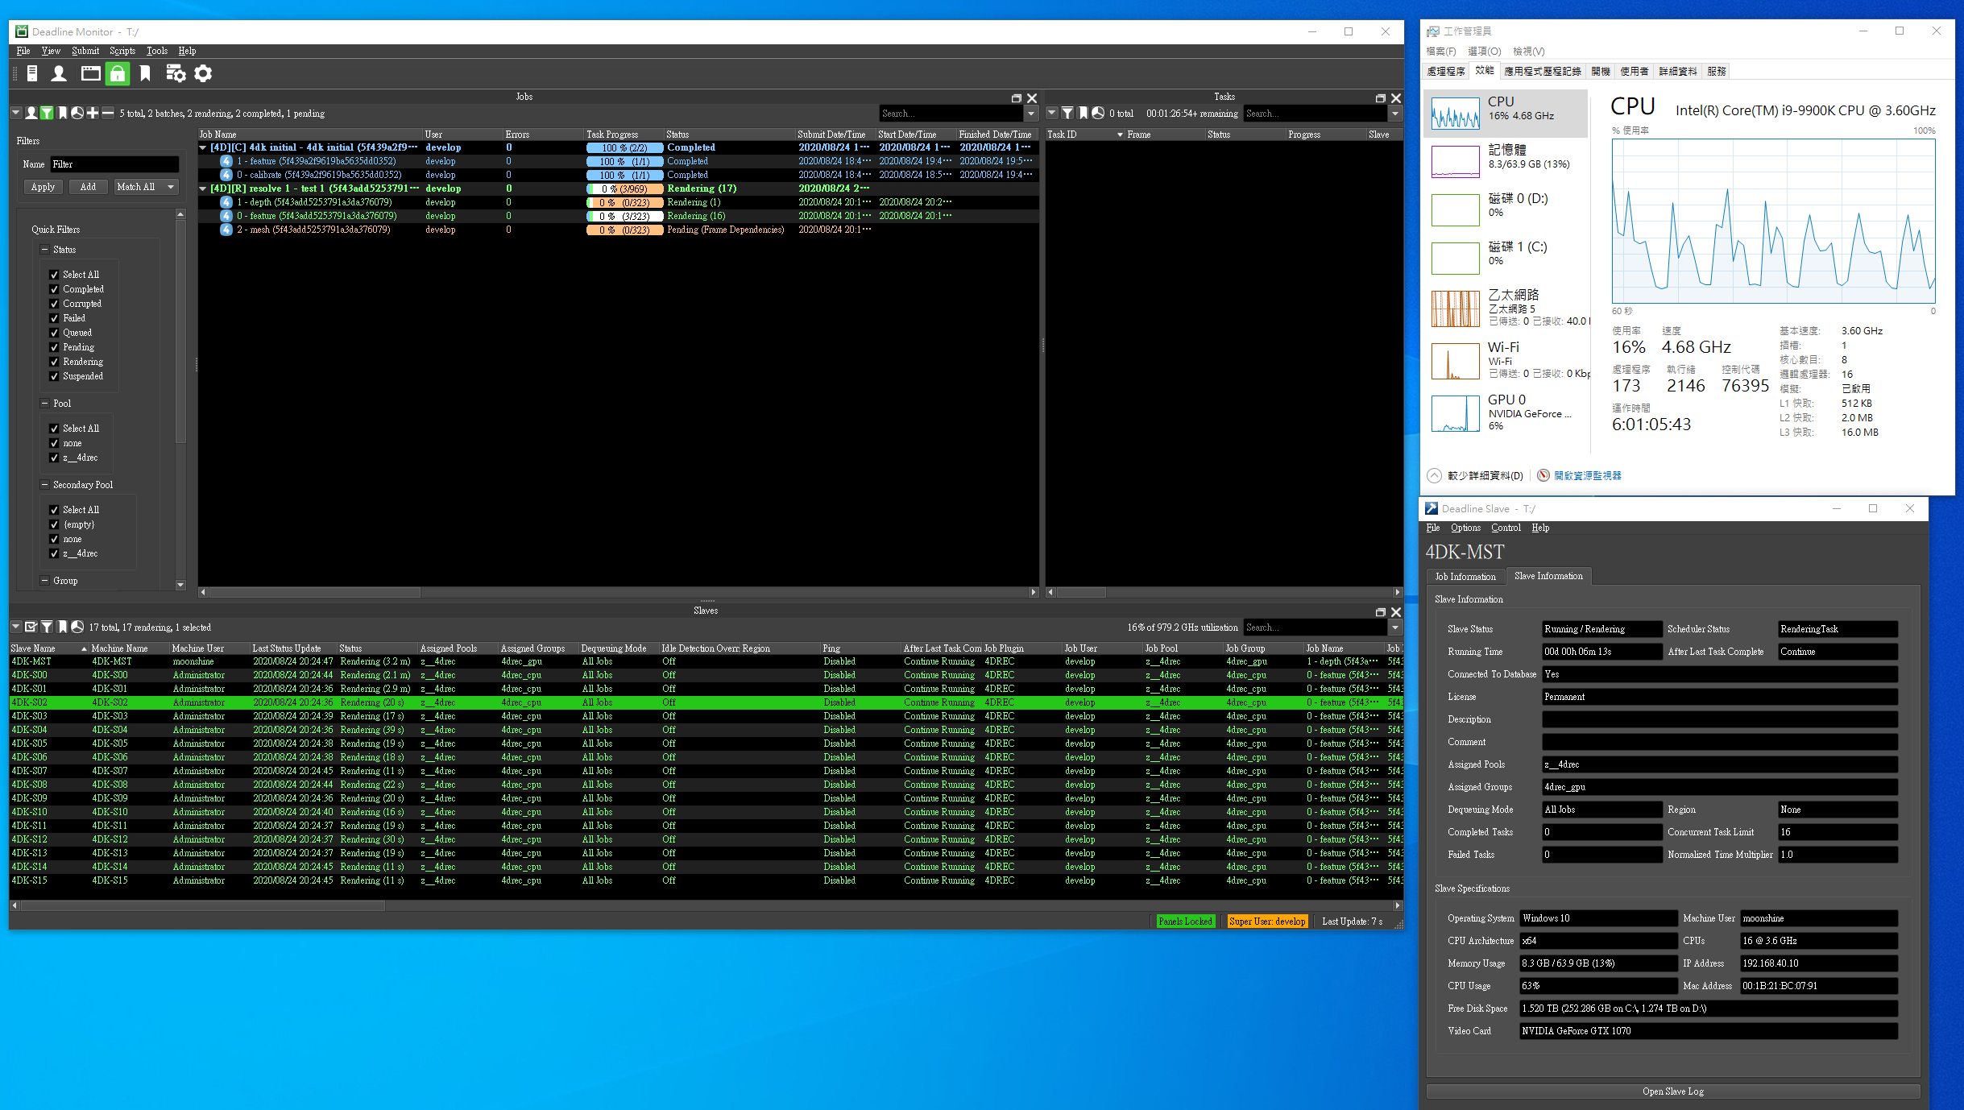Disable Super User mode via green lock icon
Screen dimensions: 1964x1110
[x=118, y=73]
